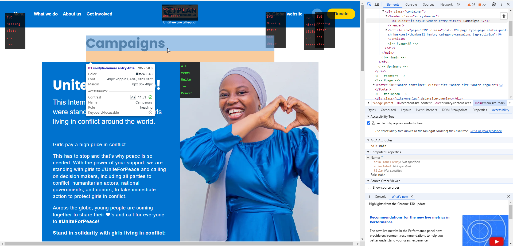Click the issues count flag icon

pos(480,5)
